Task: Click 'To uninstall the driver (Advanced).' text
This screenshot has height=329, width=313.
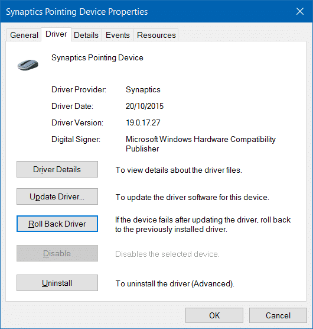Action: pyautogui.click(x=175, y=283)
